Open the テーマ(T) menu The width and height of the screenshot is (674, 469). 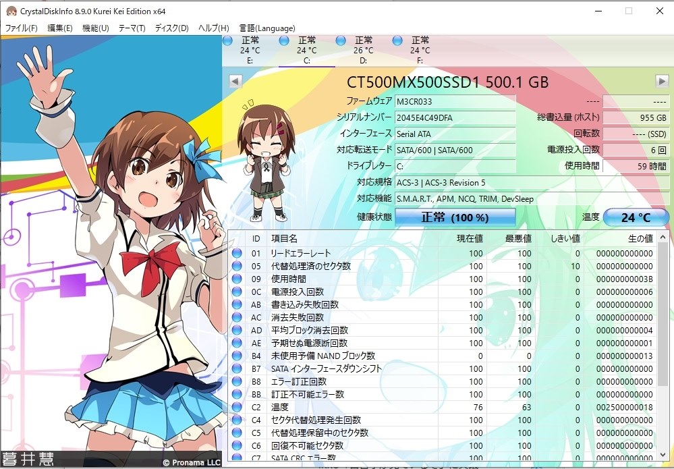point(132,28)
